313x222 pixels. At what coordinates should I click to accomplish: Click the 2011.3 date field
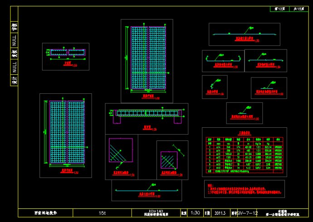pyautogui.click(x=220, y=212)
